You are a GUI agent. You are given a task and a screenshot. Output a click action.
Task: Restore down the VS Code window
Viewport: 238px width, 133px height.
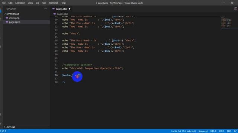232,3
